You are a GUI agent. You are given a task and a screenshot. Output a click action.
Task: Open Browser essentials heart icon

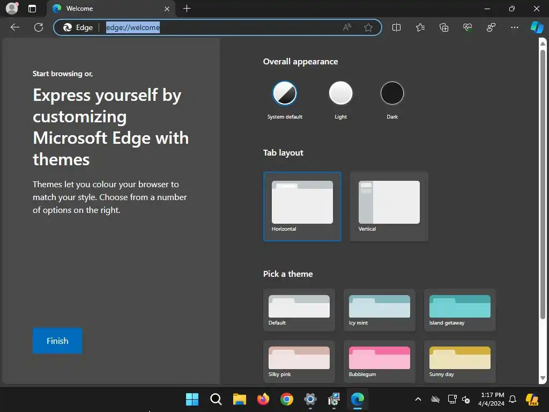(468, 27)
